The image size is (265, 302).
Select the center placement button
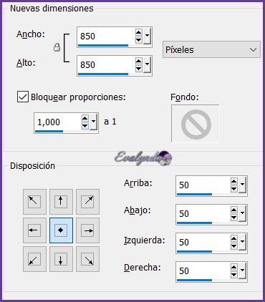[x=61, y=230]
